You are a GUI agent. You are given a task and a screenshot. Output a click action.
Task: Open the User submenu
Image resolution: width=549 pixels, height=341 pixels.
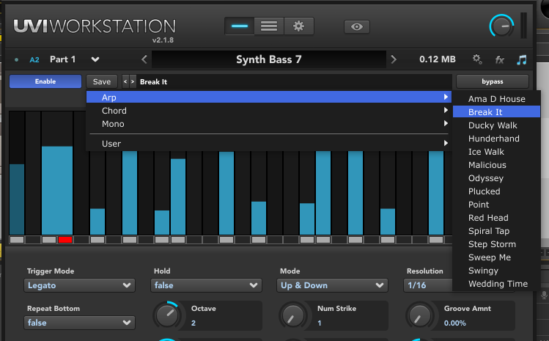coord(268,143)
